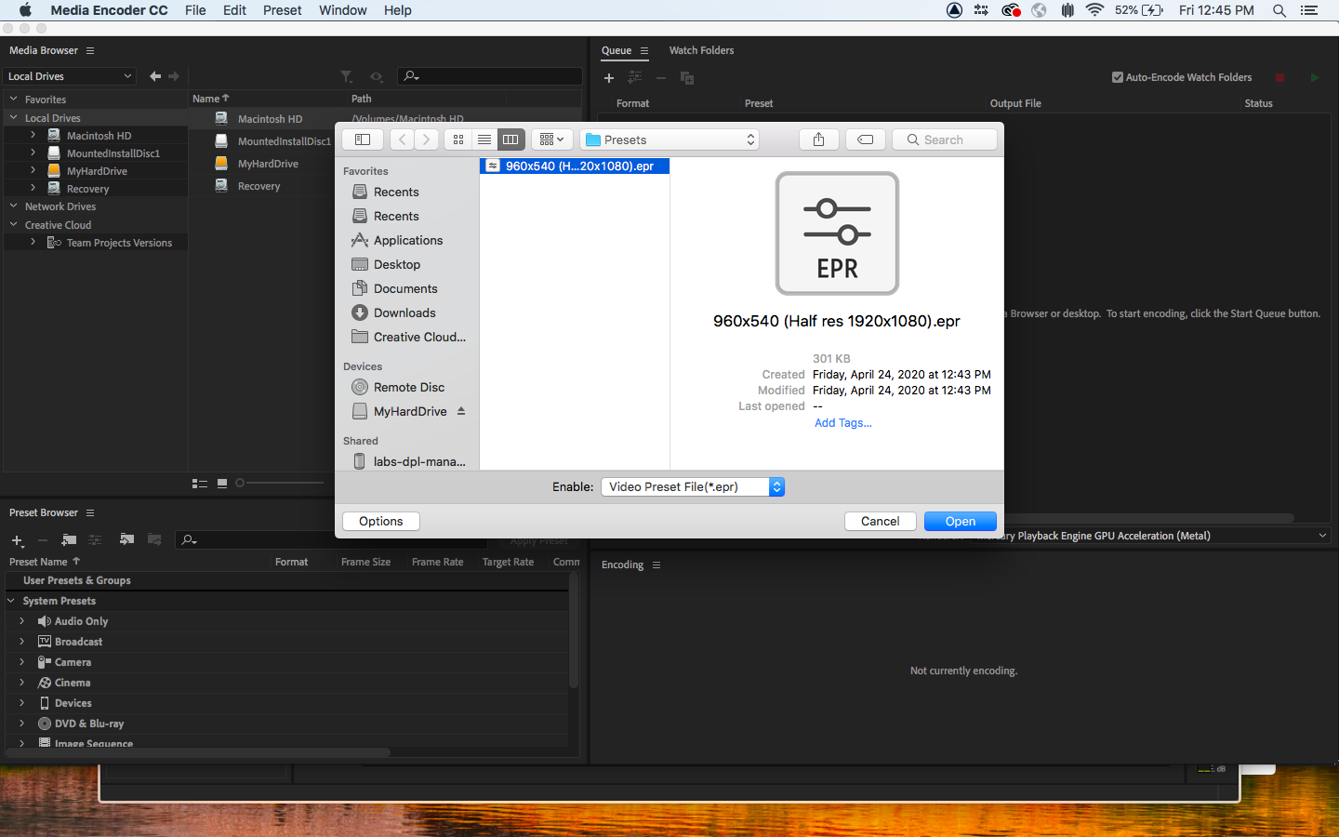Viewport: 1339px width, 837px height.
Task: Open the Help menu
Action: point(398,10)
